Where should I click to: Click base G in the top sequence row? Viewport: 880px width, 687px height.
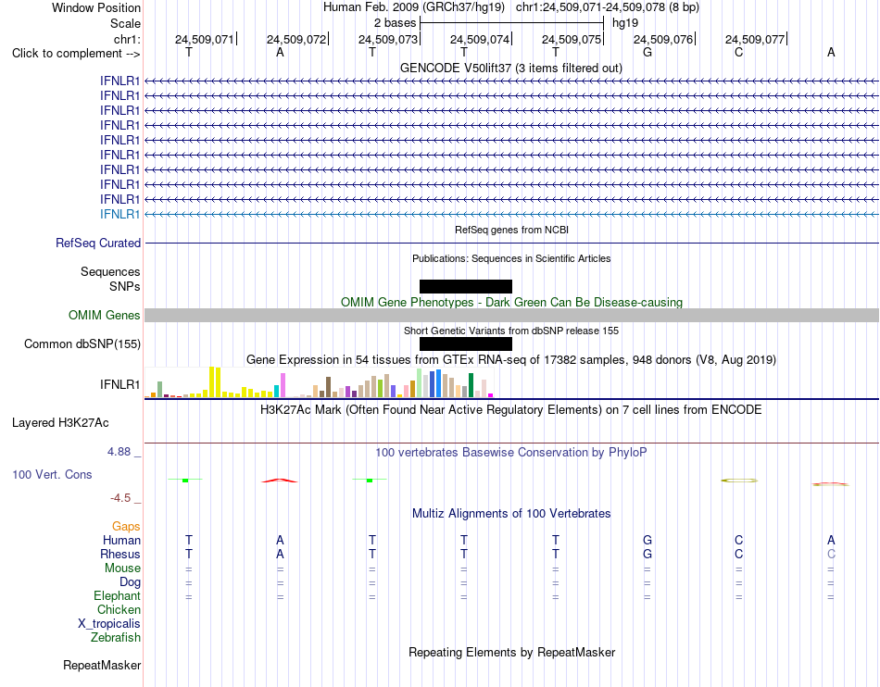[x=647, y=52]
